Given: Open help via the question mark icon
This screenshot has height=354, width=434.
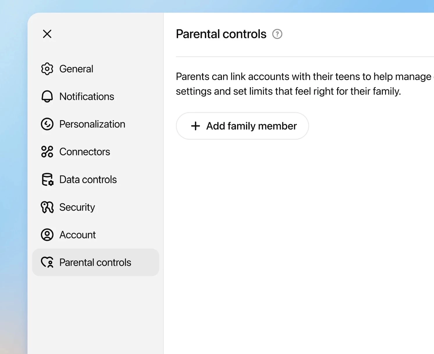Looking at the screenshot, I should tap(277, 34).
